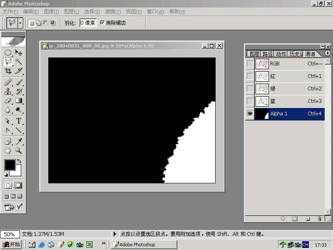
Task: Select the Elliptical Marquee tool
Action: click(8, 53)
